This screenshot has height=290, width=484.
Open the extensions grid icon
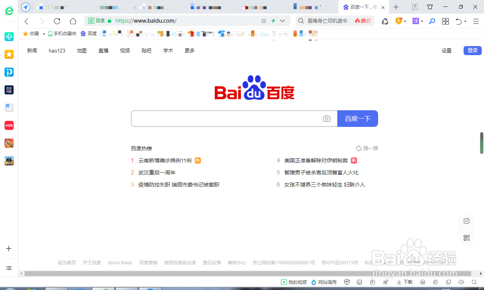coord(445,21)
